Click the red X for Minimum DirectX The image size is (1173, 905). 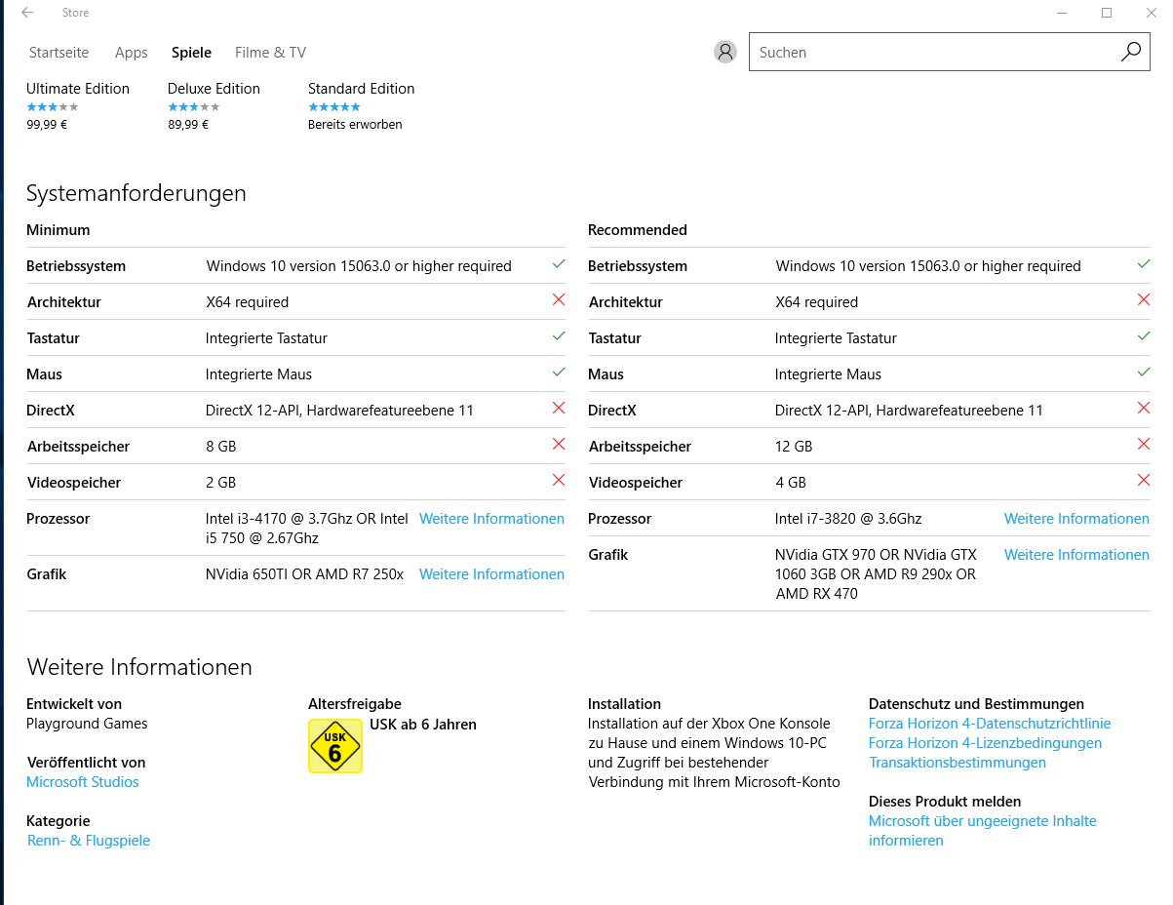(559, 409)
